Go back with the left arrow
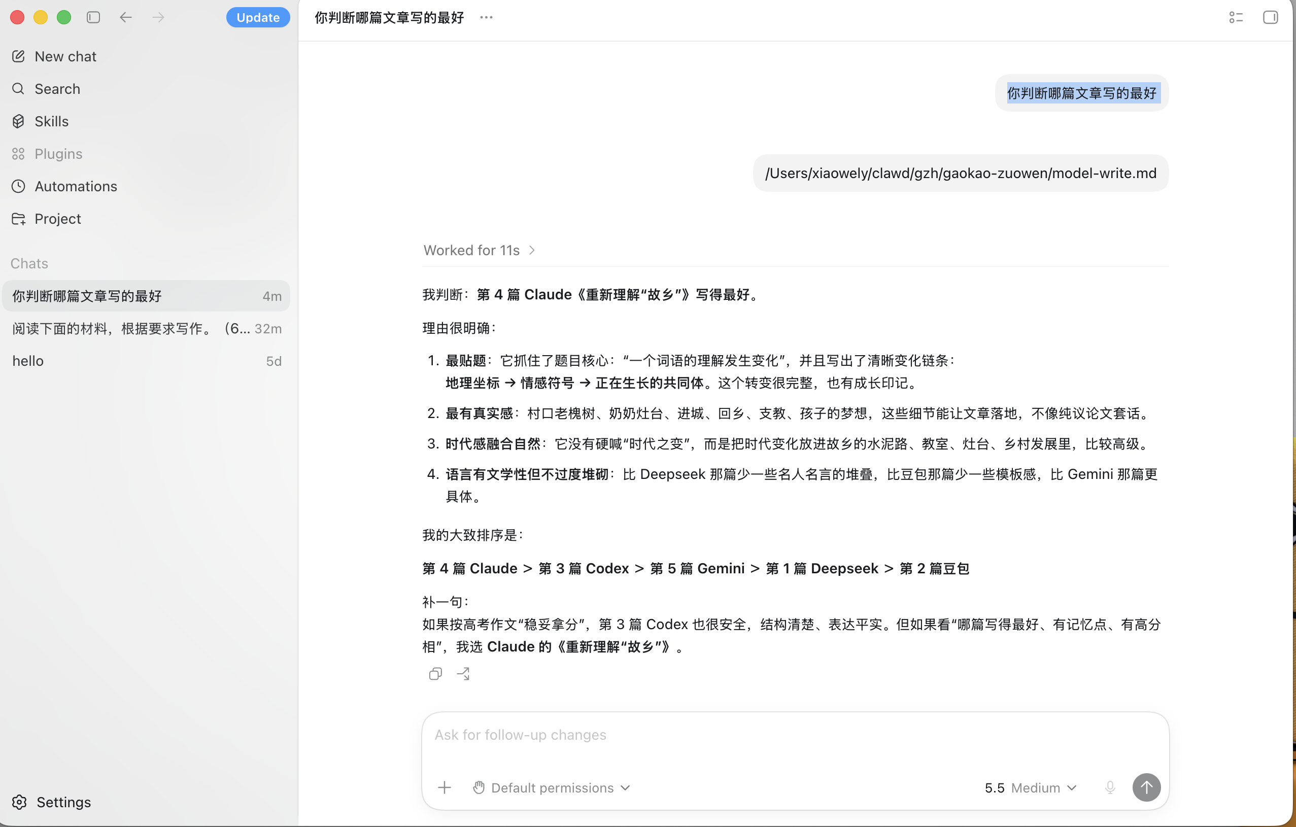1296x827 pixels. pos(125,17)
